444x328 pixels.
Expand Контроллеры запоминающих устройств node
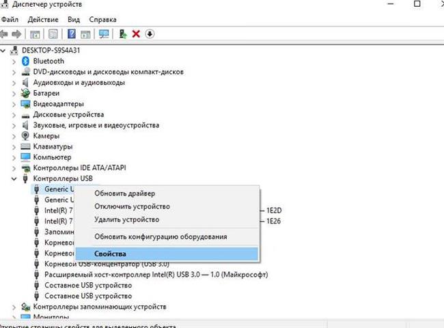click(x=14, y=307)
